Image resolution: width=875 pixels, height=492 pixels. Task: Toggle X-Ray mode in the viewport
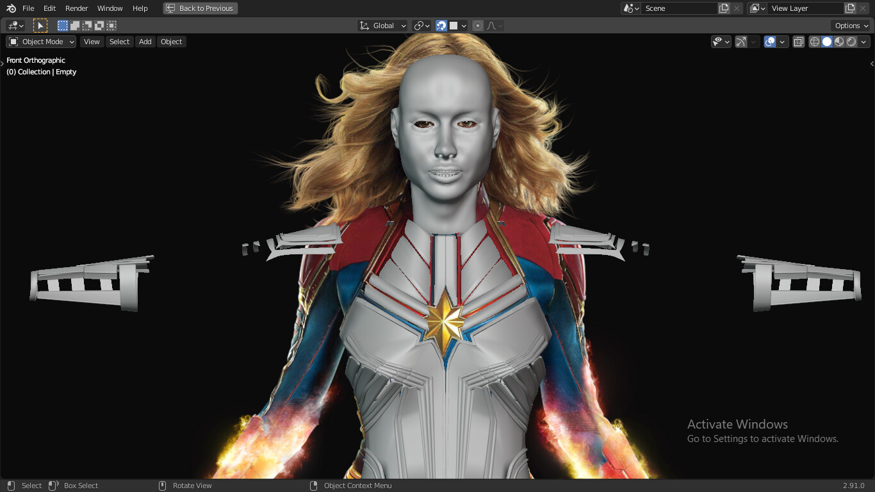(x=798, y=41)
